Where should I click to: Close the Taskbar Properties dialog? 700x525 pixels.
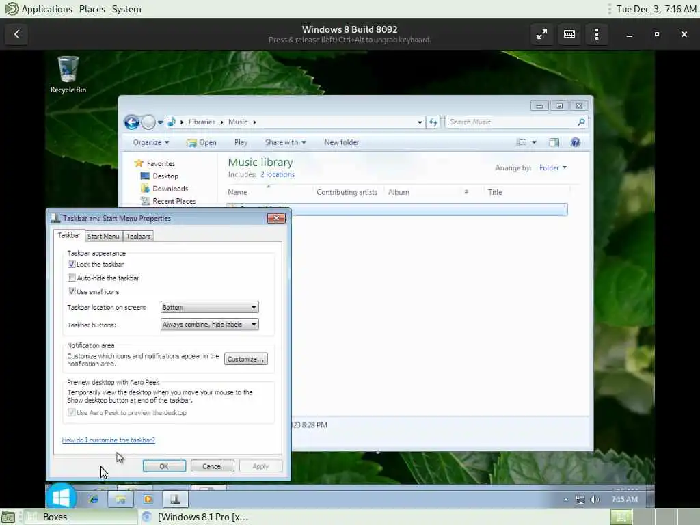click(x=276, y=218)
